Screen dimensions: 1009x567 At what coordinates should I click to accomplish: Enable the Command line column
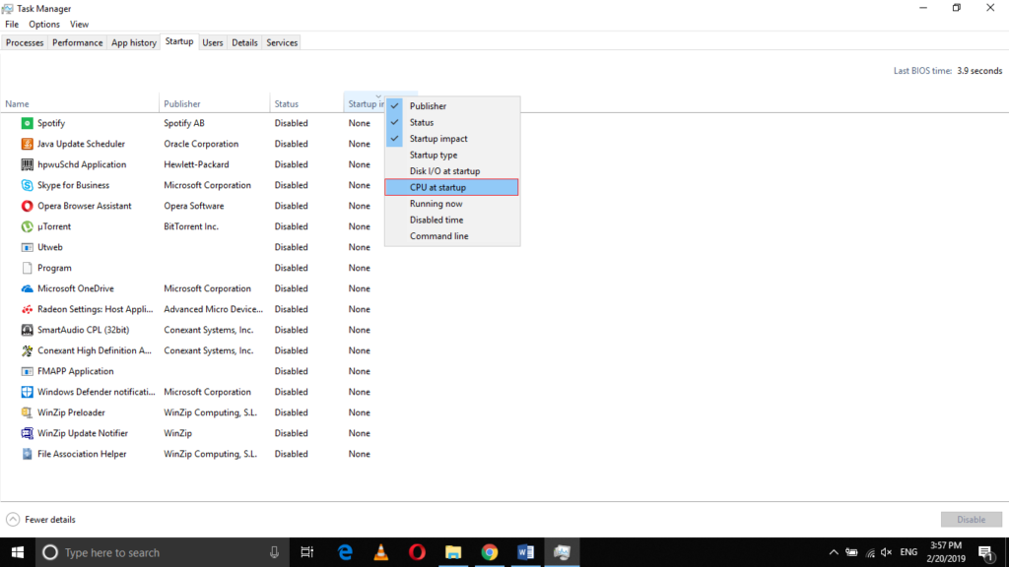point(451,236)
